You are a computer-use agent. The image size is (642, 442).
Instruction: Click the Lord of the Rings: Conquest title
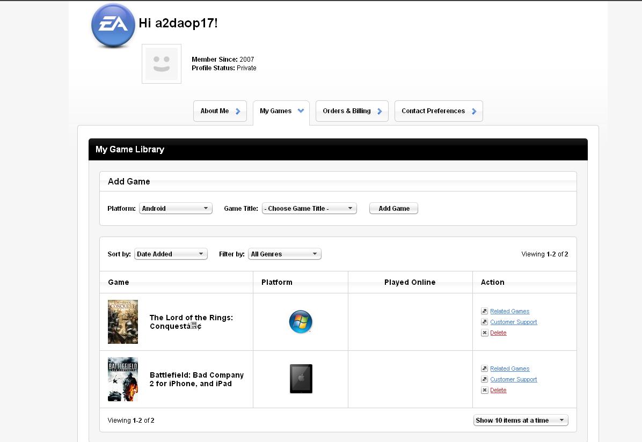(x=191, y=322)
